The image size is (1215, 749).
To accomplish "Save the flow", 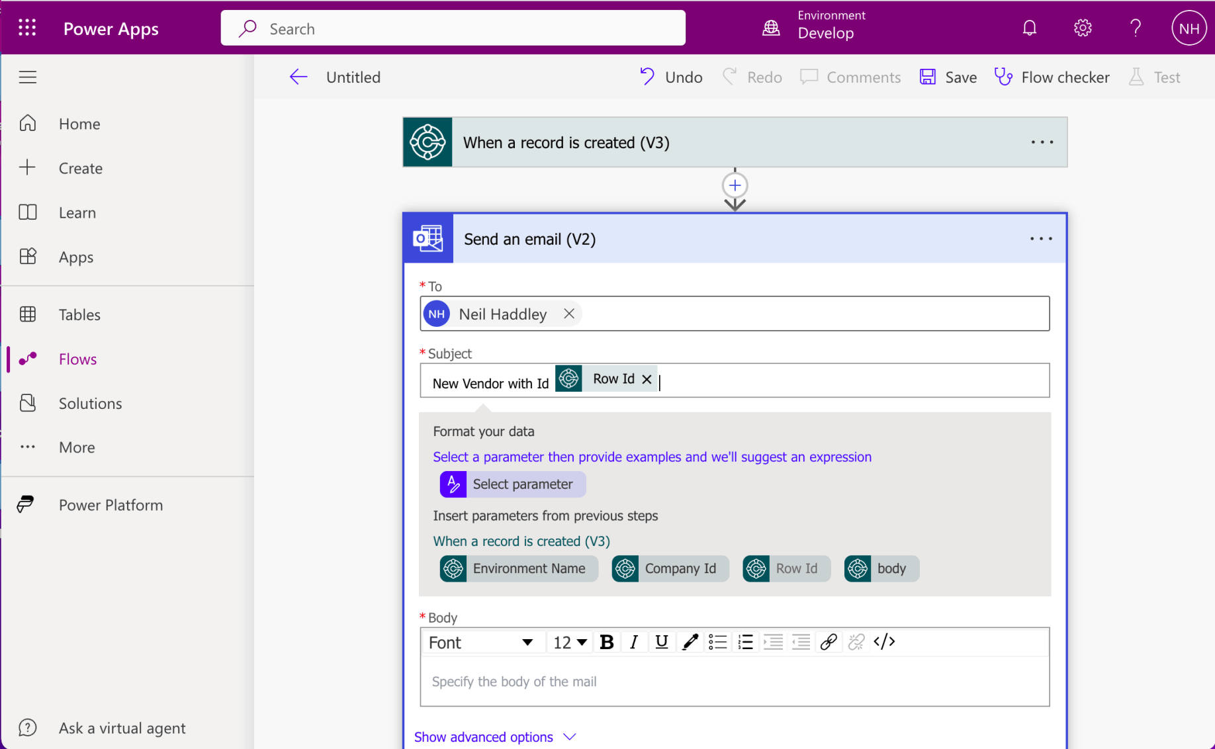I will coord(948,77).
